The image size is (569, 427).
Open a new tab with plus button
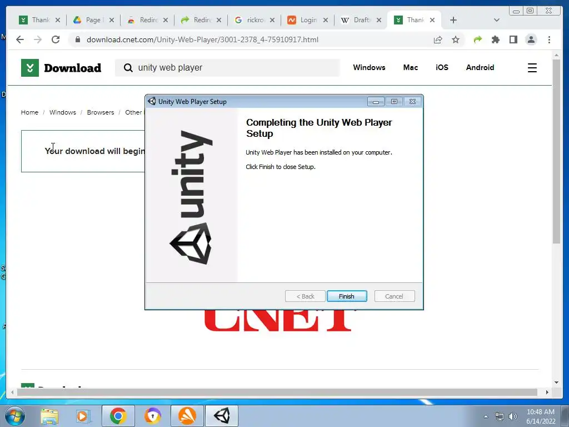(453, 20)
